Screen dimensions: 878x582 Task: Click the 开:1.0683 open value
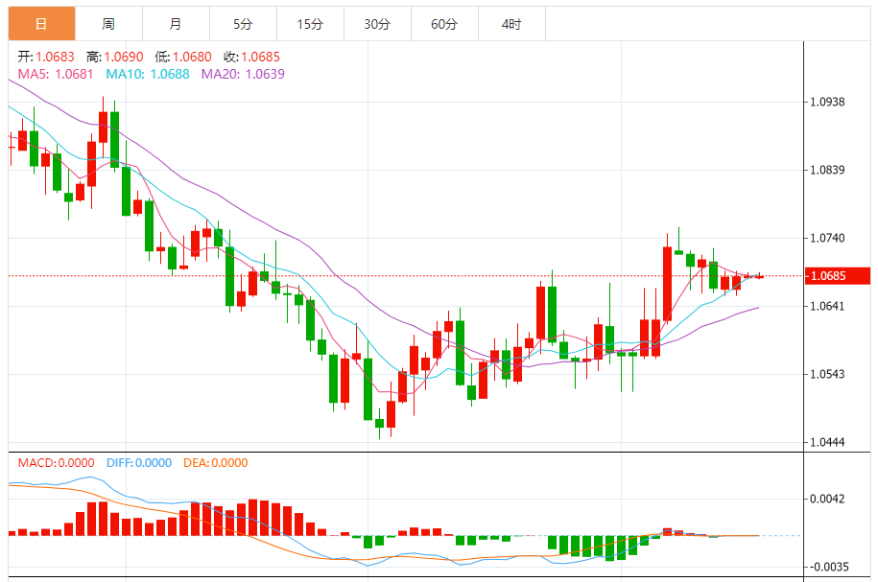pyautogui.click(x=46, y=57)
